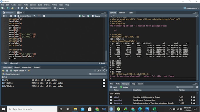This screenshot has width=200, height=112.
Task: Click the save script icon in editor toolbar
Action: click(15, 16)
